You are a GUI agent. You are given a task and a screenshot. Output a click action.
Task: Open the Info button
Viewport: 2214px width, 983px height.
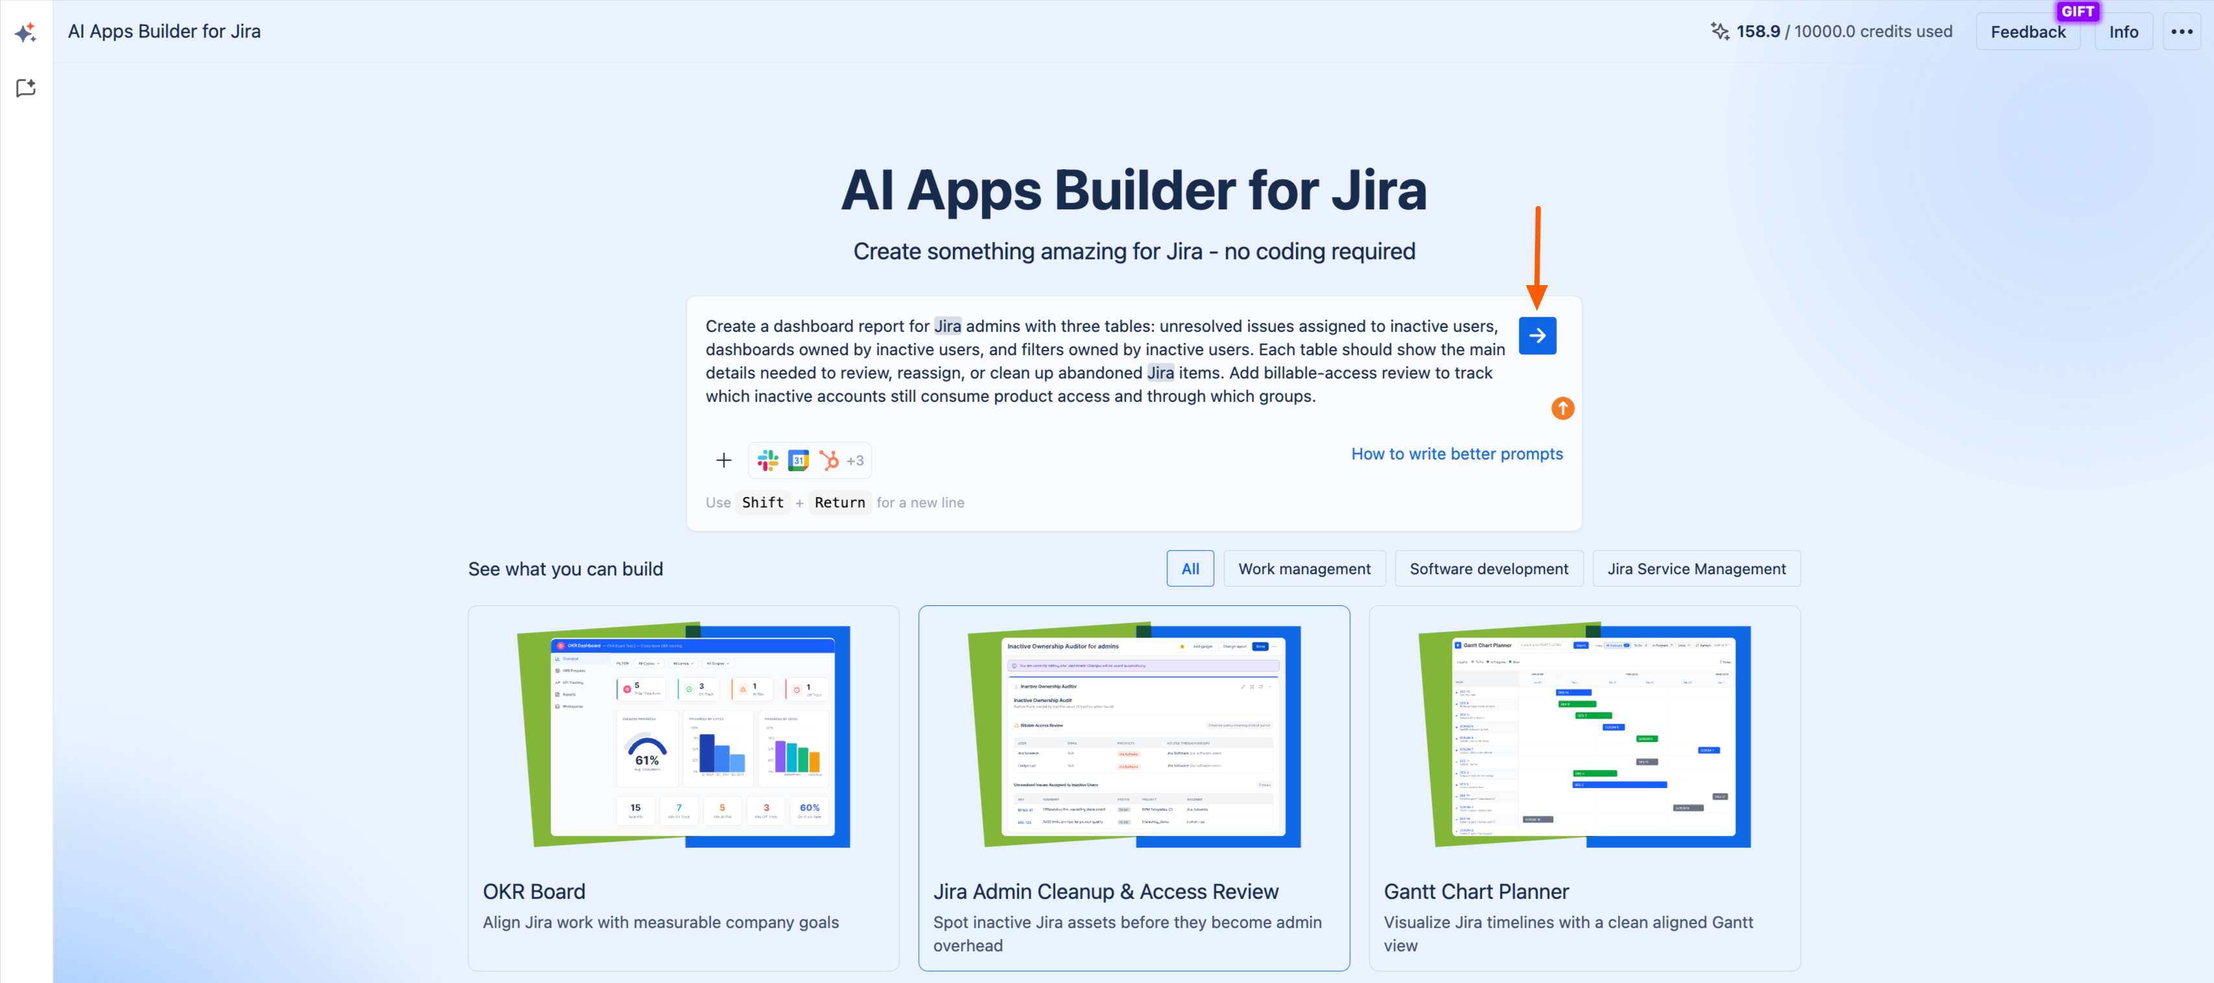pos(2123,32)
